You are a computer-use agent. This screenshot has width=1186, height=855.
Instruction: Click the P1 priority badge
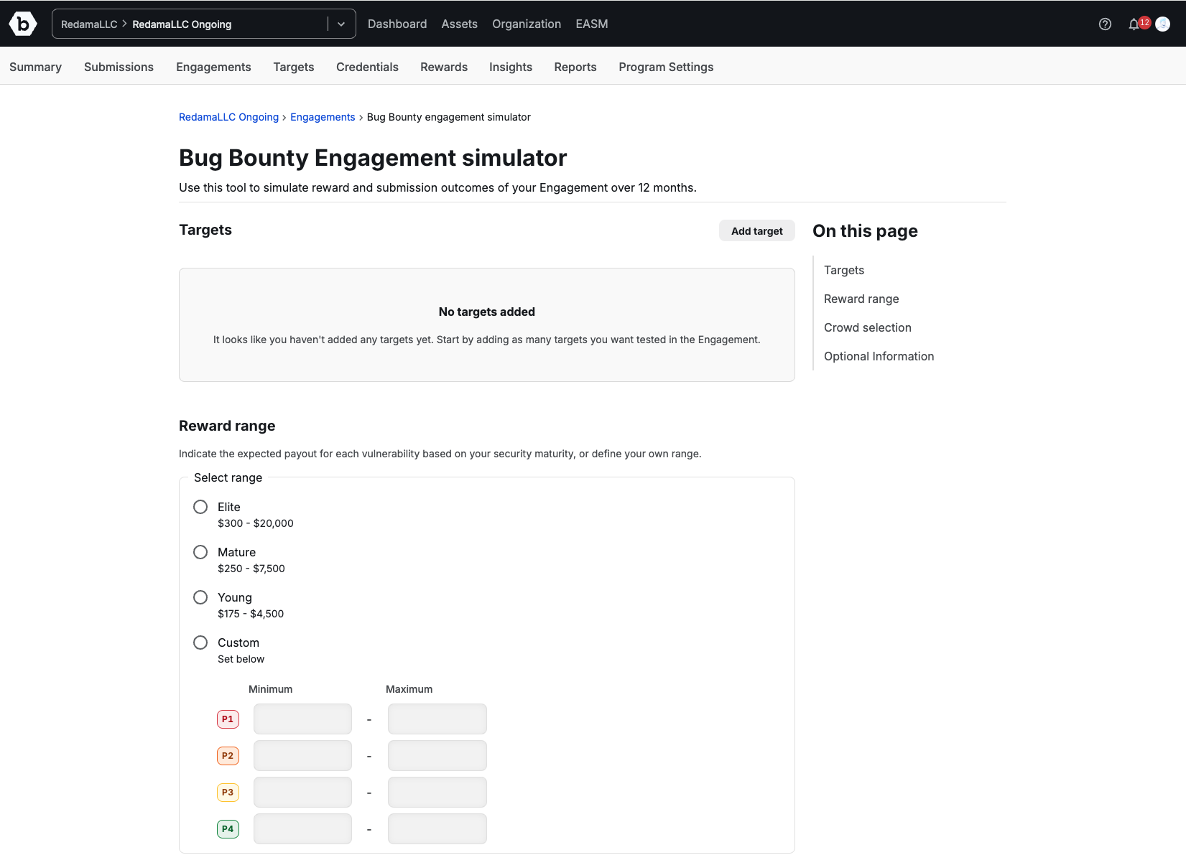coord(228,719)
